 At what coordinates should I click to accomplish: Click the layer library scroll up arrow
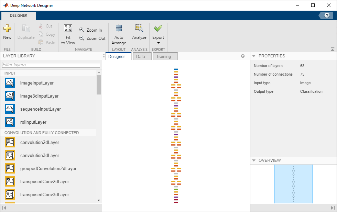click(x=99, y=72)
